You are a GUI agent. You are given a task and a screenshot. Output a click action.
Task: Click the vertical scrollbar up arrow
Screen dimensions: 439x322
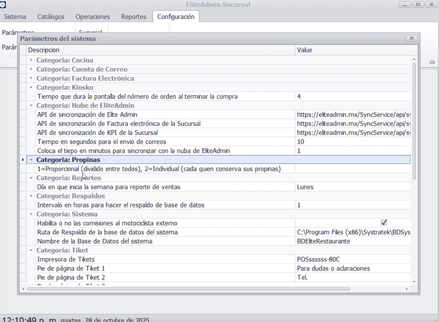[x=414, y=59]
